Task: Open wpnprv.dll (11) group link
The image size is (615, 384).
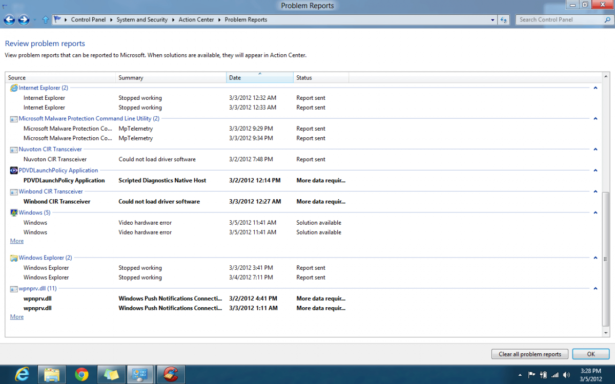Action: click(x=38, y=289)
